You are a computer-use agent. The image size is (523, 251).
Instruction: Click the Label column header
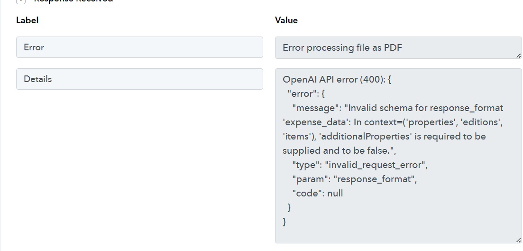click(28, 20)
